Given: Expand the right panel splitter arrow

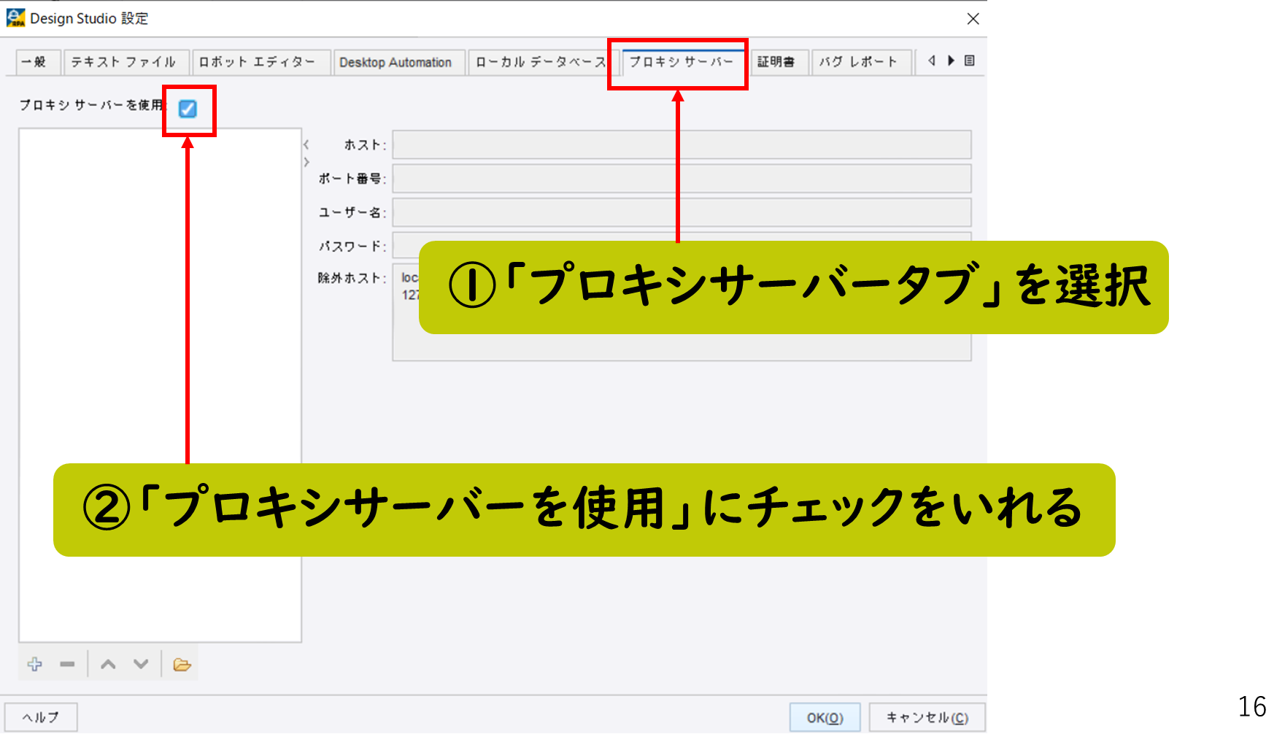Looking at the screenshot, I should click(x=306, y=162).
